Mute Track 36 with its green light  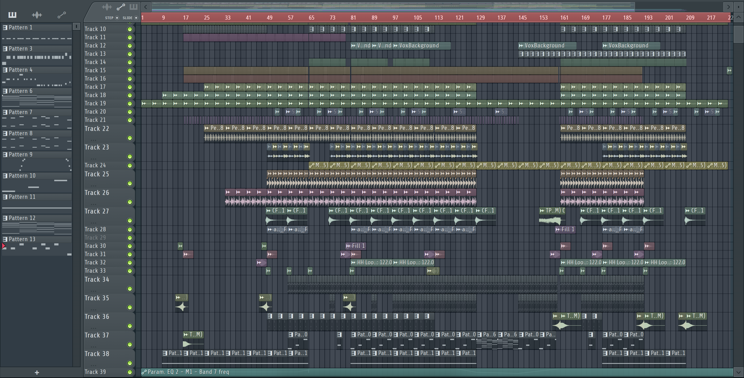coord(130,326)
